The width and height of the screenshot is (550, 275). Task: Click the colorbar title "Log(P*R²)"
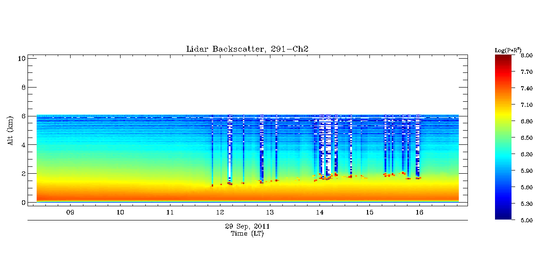pyautogui.click(x=508, y=49)
